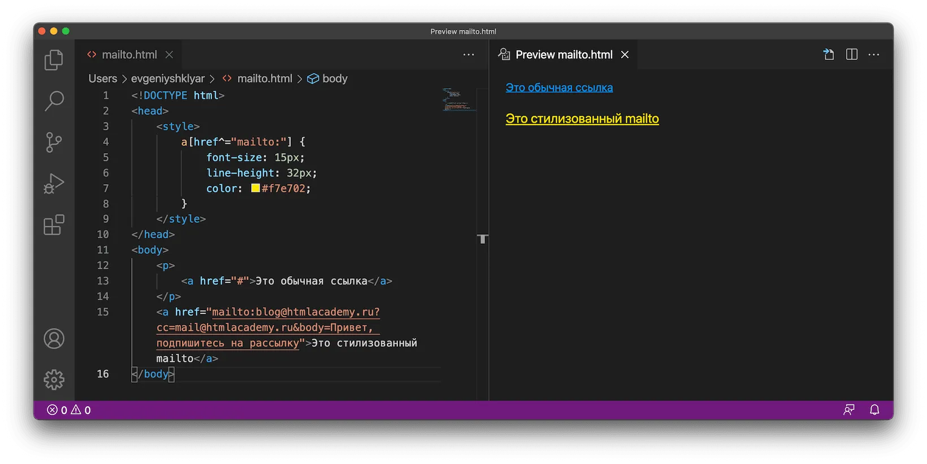The height and width of the screenshot is (464, 927).
Task: Click the closing style tag on line 9
Action: (181, 219)
